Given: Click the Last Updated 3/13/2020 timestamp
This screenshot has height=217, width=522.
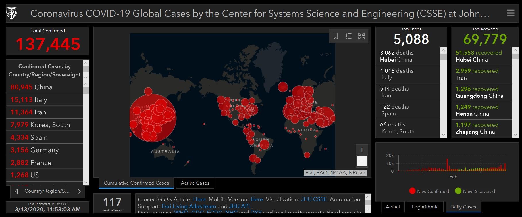Looking at the screenshot, I should [x=48, y=209].
